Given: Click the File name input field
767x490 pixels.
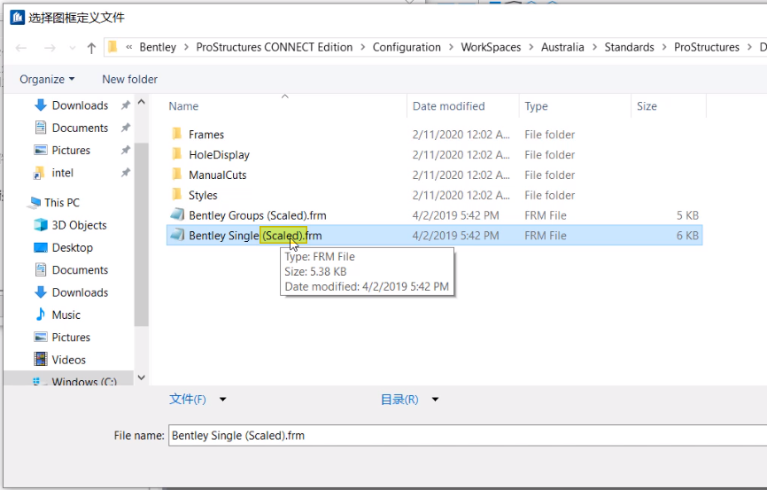Looking at the screenshot, I should click(x=468, y=436).
